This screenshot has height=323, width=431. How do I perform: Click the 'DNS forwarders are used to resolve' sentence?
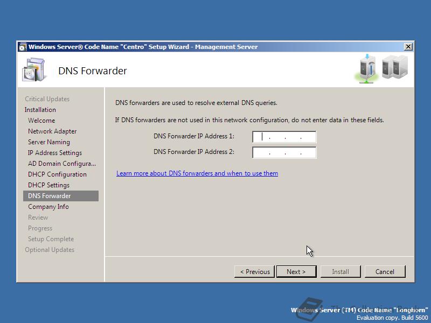pos(196,103)
